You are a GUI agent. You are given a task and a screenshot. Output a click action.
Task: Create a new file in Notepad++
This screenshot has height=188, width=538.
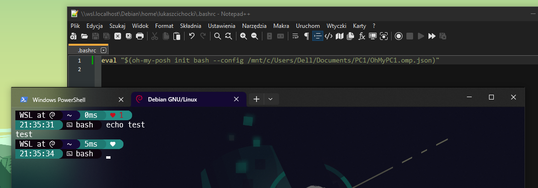point(73,36)
